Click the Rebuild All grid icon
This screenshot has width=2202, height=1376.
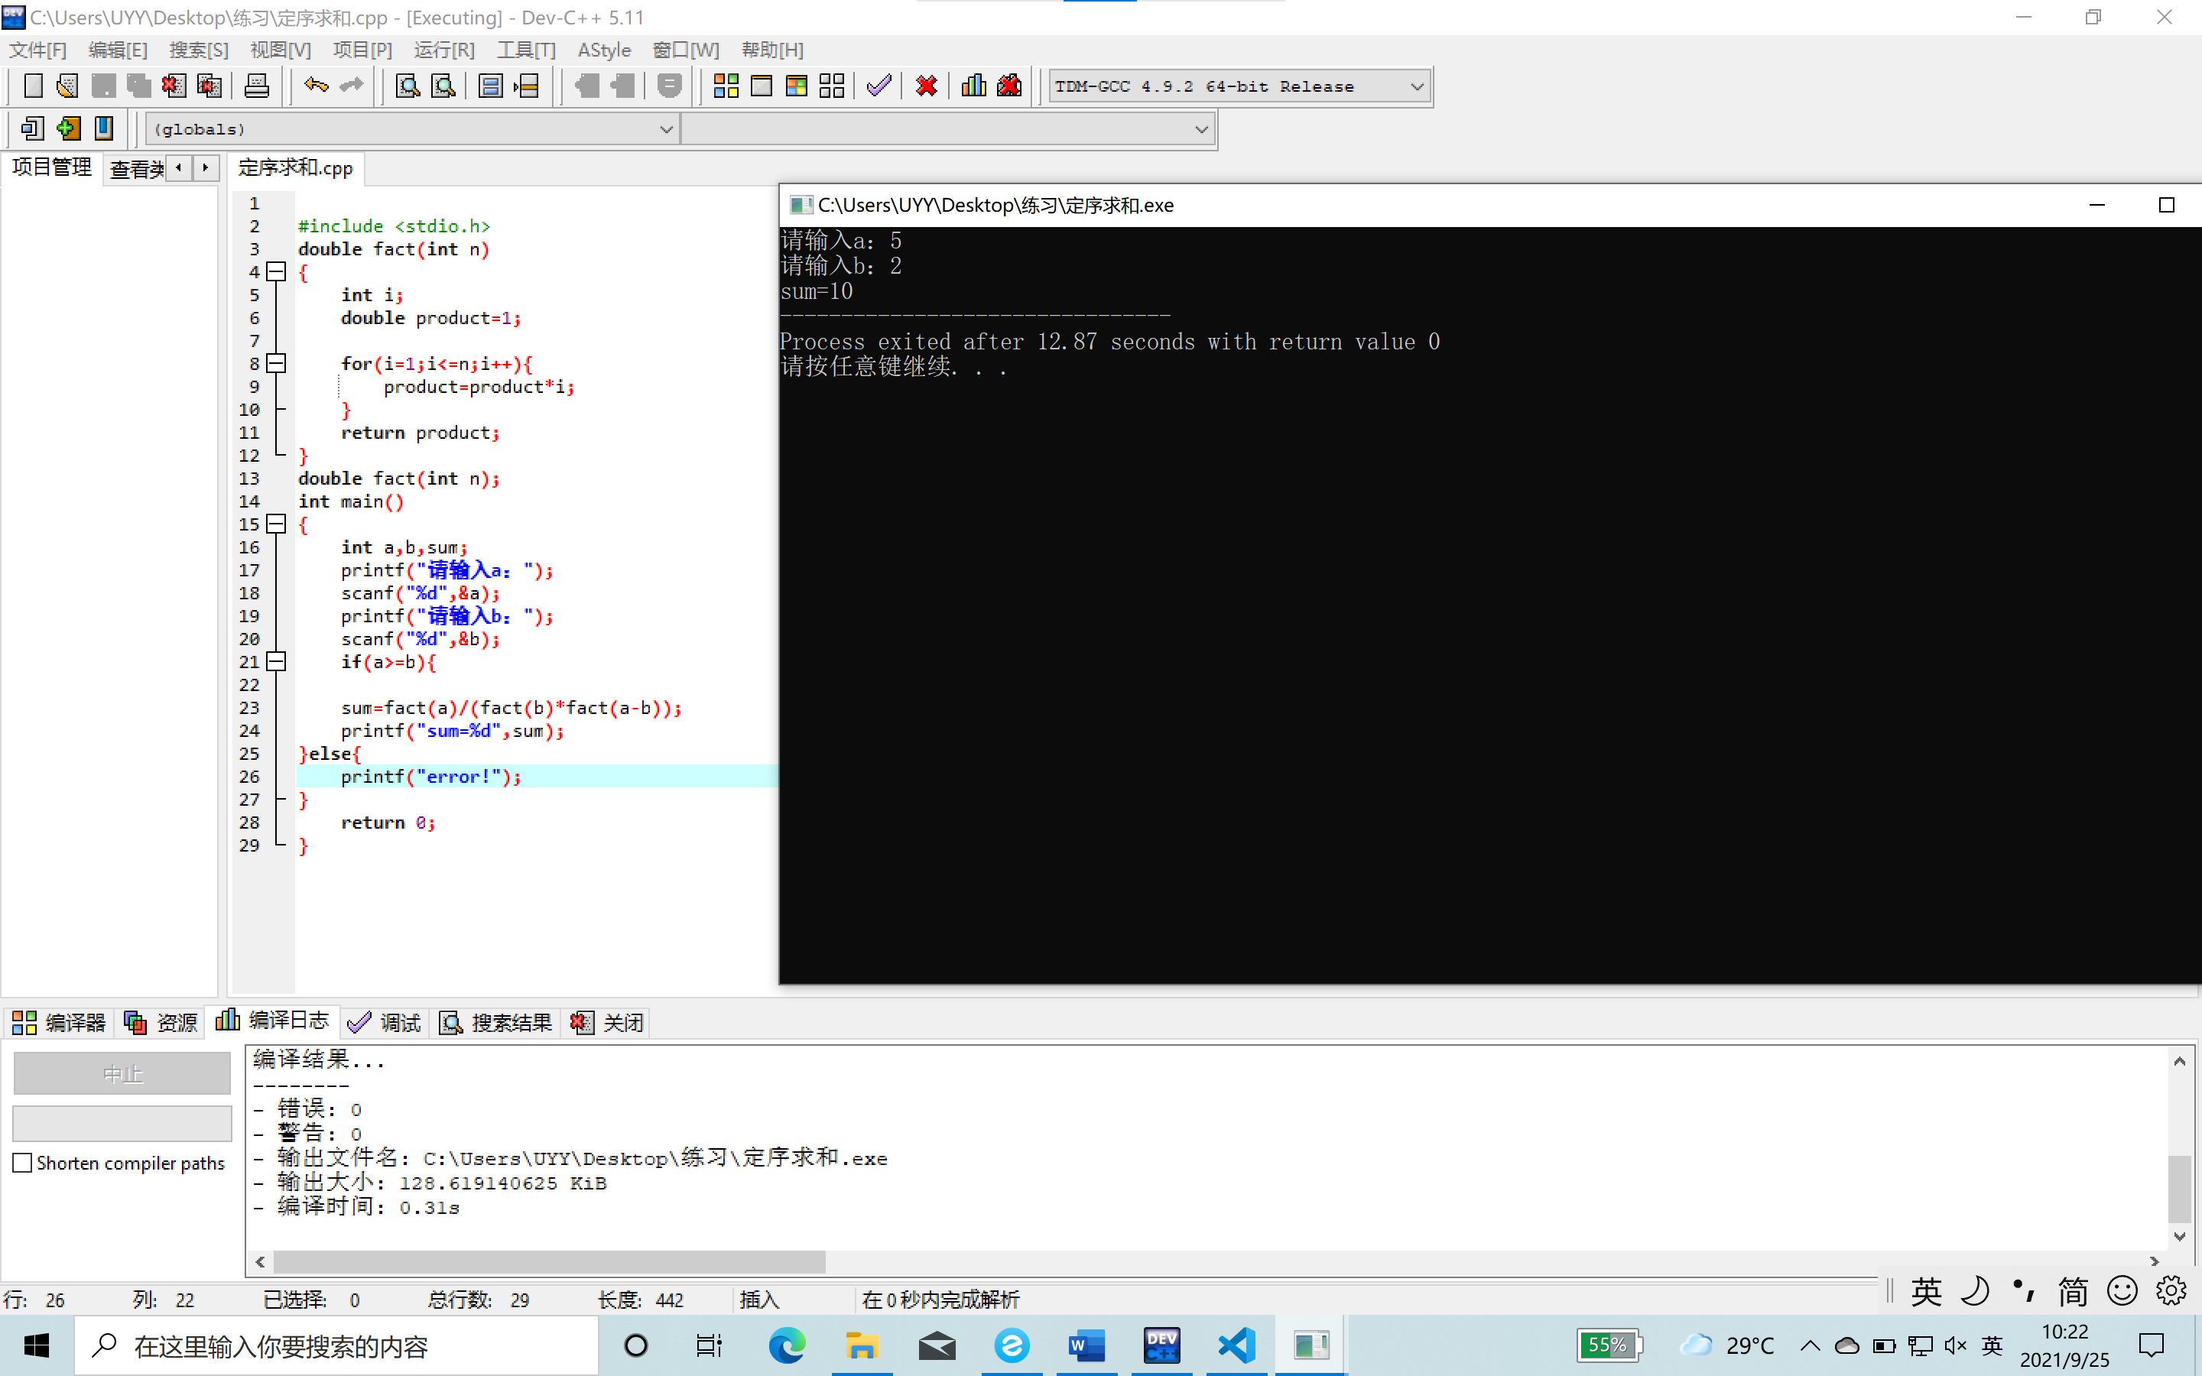click(x=832, y=86)
